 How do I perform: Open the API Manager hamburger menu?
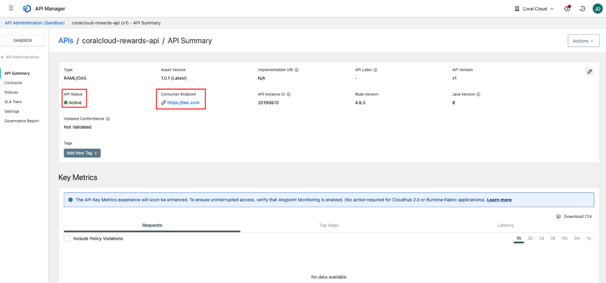pyautogui.click(x=11, y=8)
